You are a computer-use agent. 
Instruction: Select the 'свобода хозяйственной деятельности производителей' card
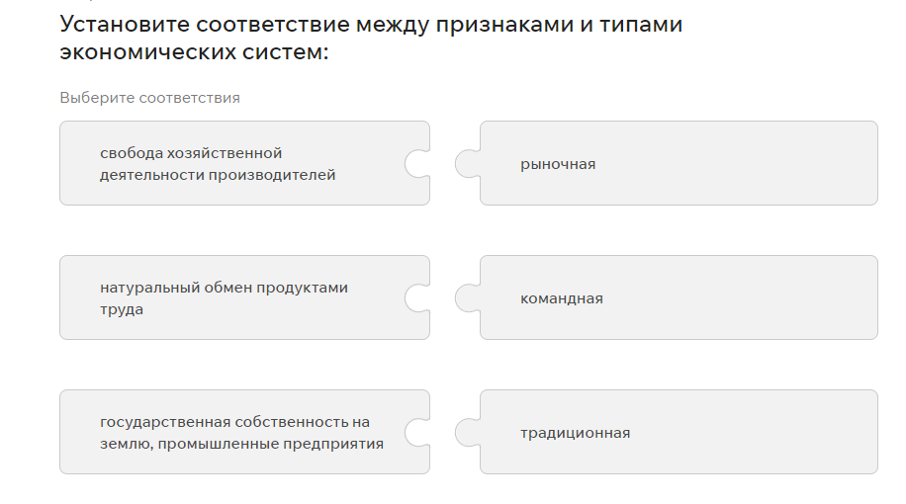244,163
